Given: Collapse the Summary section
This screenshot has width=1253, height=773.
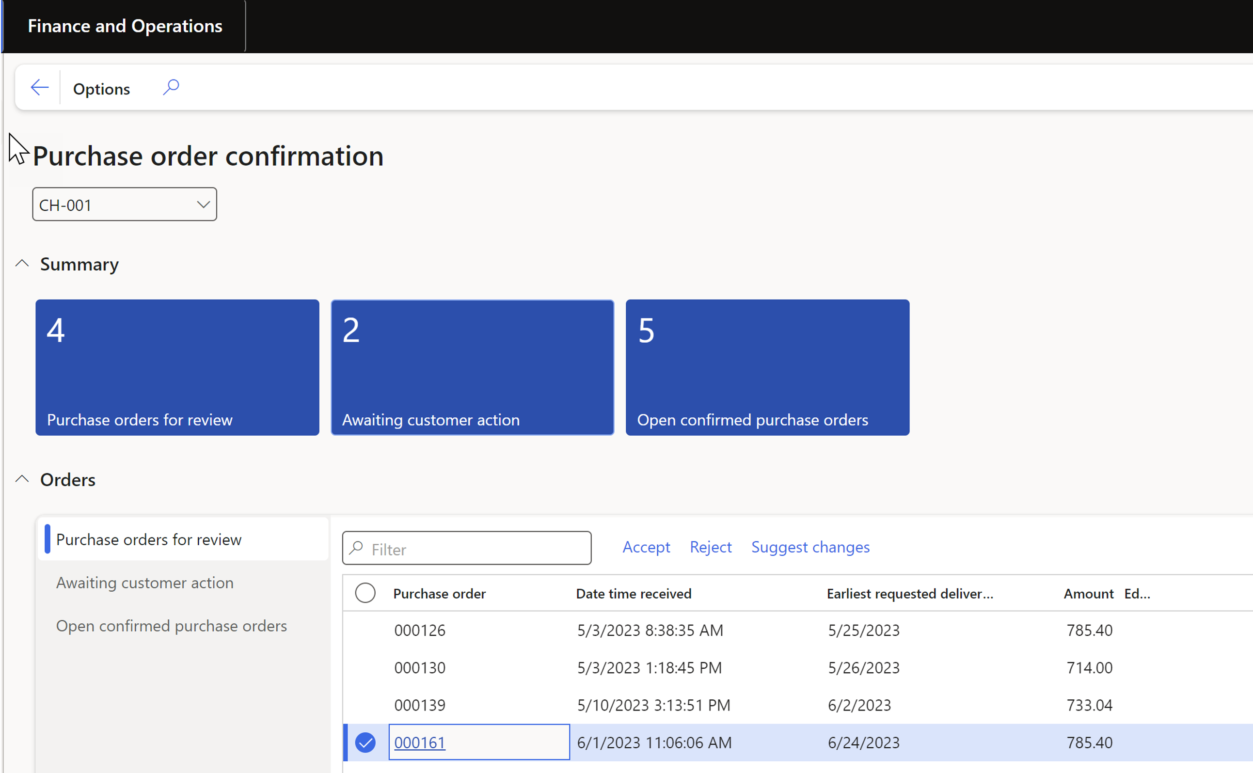Looking at the screenshot, I should [22, 264].
